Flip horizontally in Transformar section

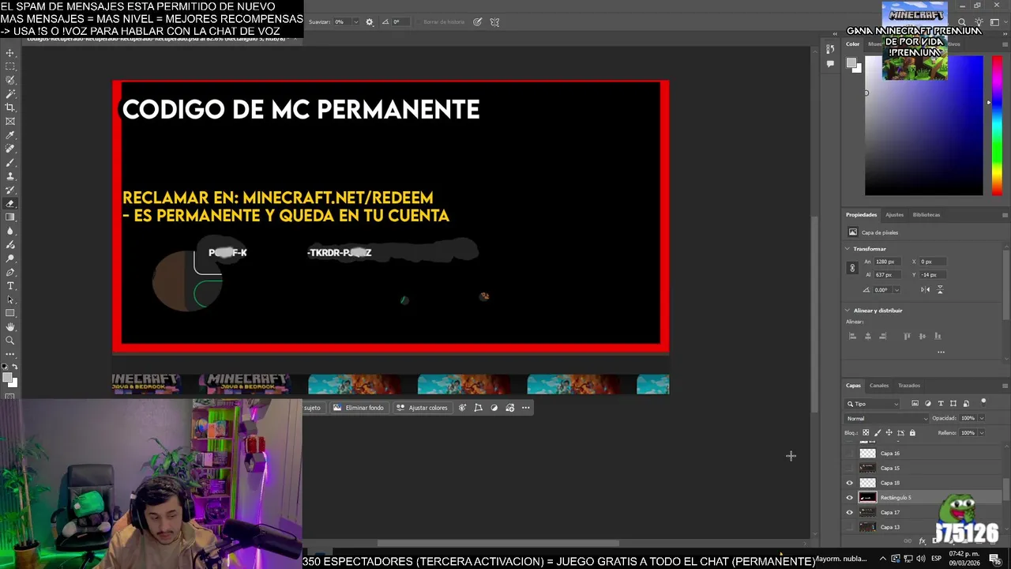click(x=925, y=289)
